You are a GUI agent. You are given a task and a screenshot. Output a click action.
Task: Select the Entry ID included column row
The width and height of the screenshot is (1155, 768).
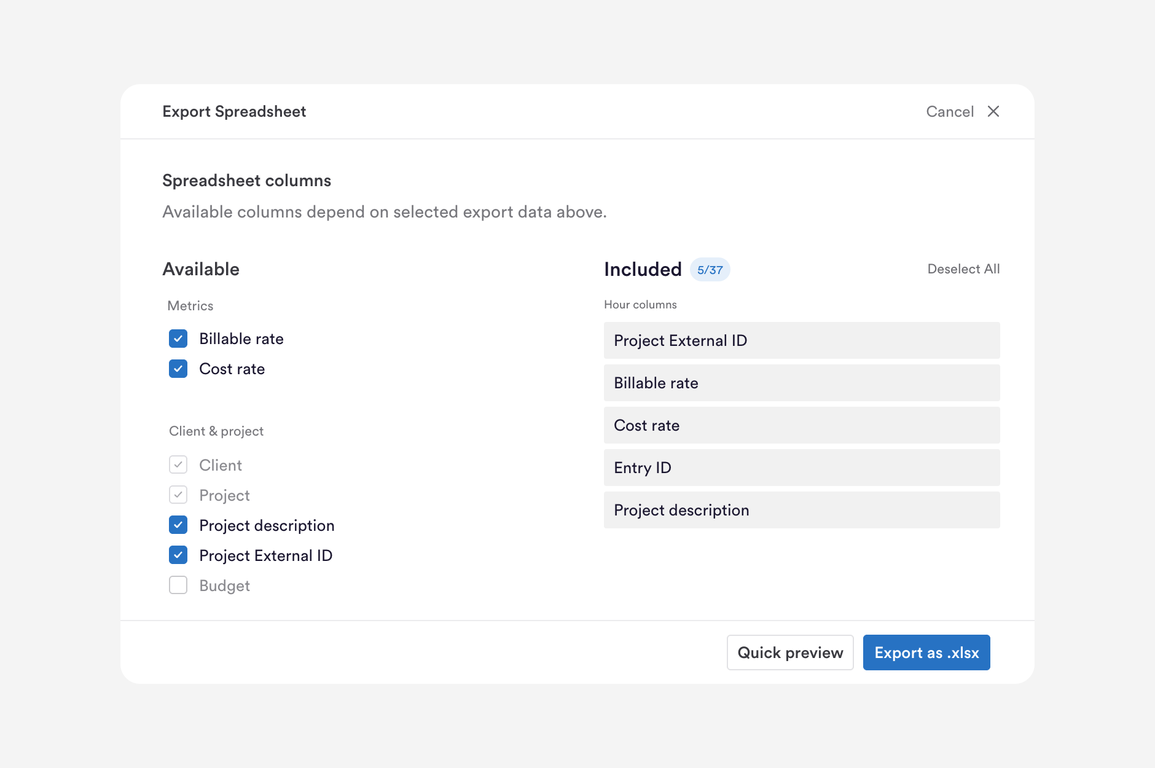(802, 468)
